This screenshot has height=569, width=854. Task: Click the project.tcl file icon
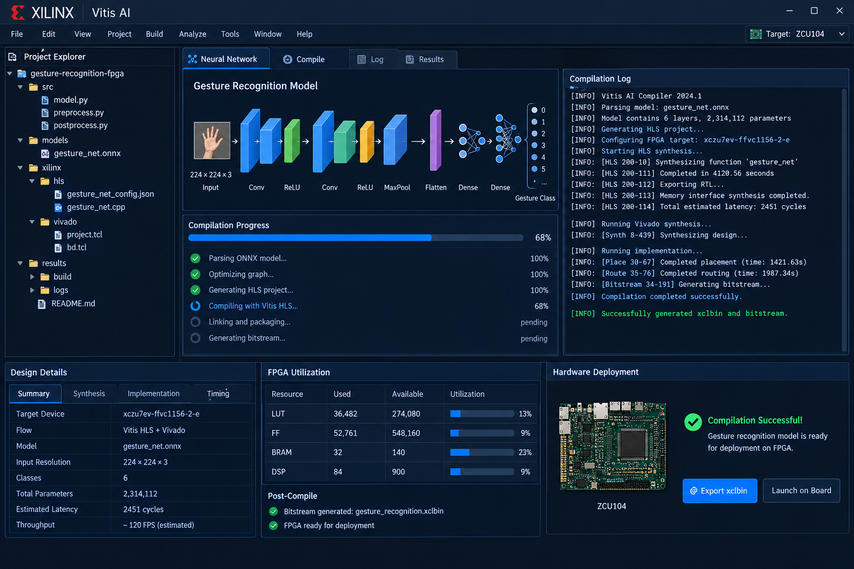coord(58,234)
